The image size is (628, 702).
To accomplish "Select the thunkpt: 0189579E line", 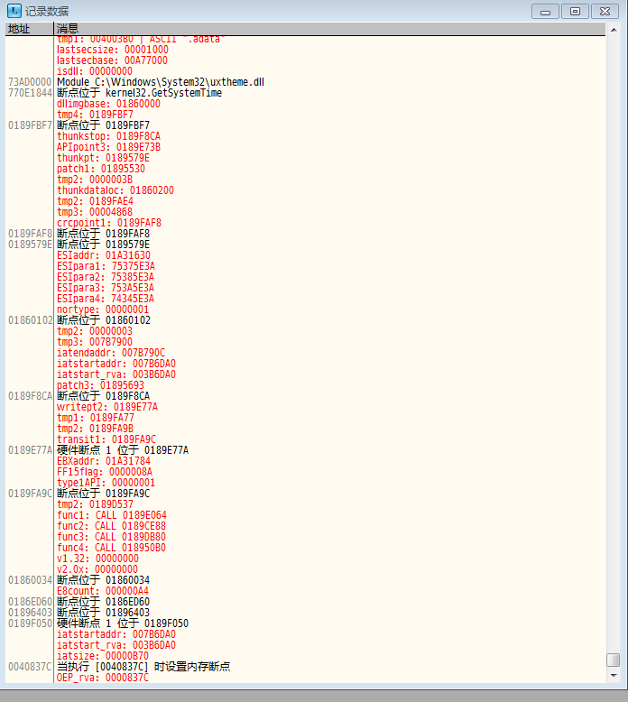I will 103,158.
